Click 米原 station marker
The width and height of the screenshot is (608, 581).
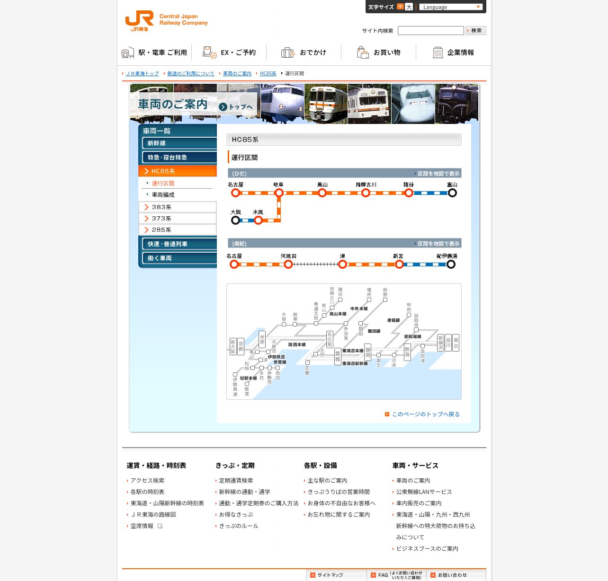point(258,220)
